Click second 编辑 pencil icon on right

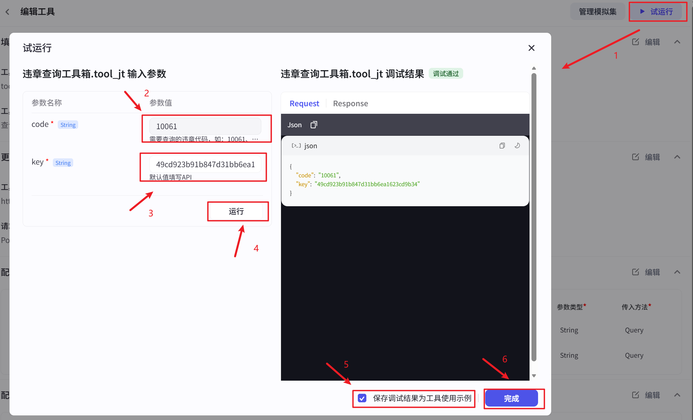coord(636,157)
